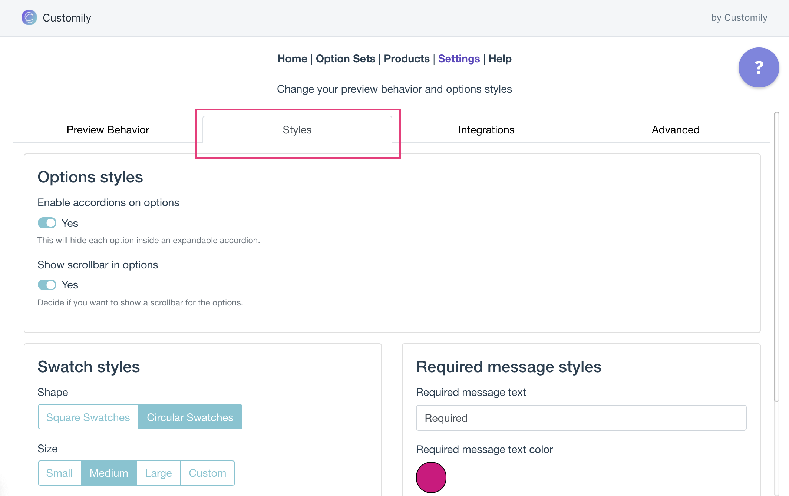The width and height of the screenshot is (789, 496).
Task: Open the Integrations tab
Action: [486, 130]
